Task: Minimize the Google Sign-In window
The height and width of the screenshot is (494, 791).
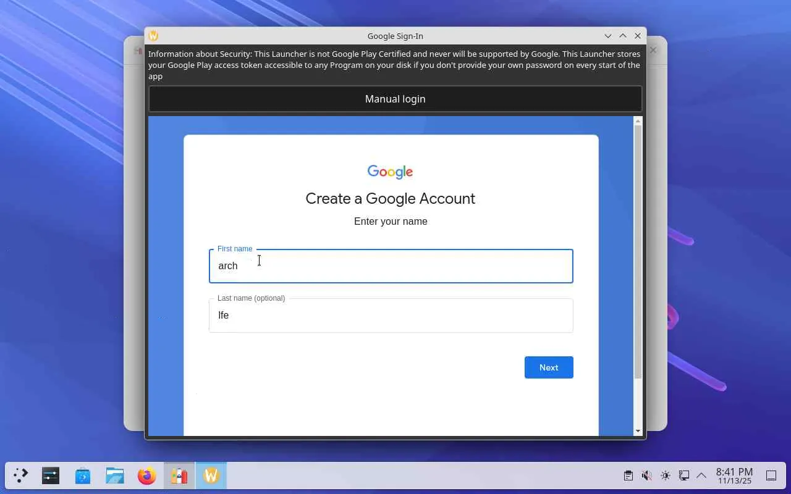Action: [x=608, y=36]
